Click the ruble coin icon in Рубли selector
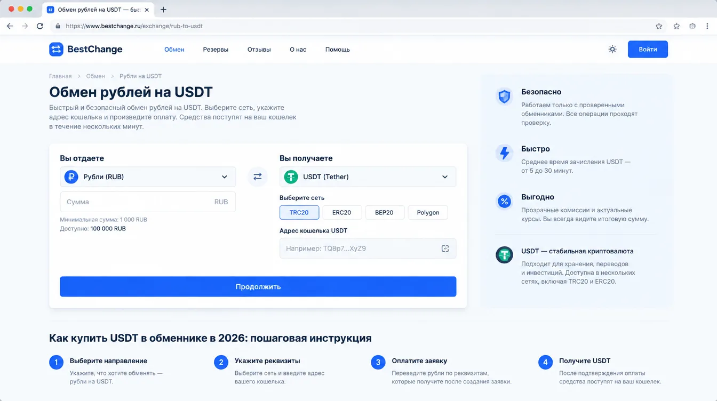The image size is (717, 401). coord(71,177)
